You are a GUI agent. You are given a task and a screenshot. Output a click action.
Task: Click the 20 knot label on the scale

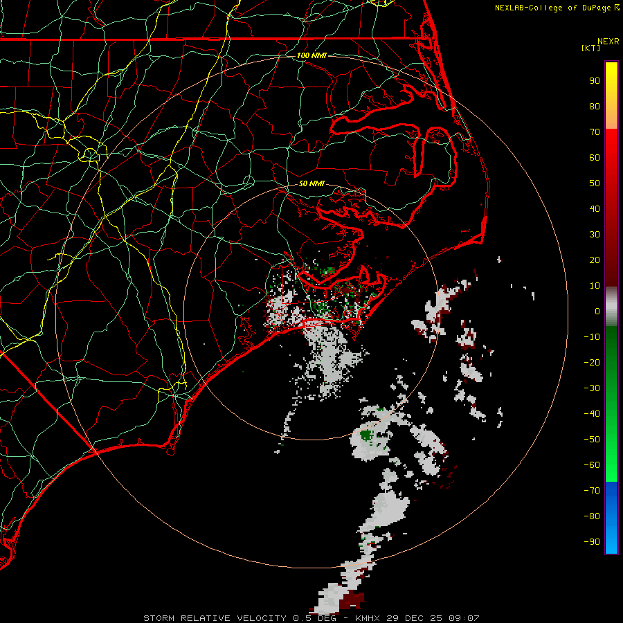click(595, 260)
